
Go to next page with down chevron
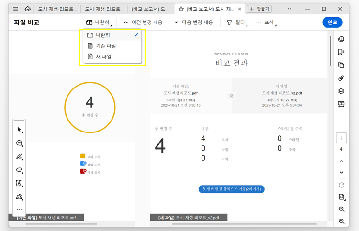341,172
